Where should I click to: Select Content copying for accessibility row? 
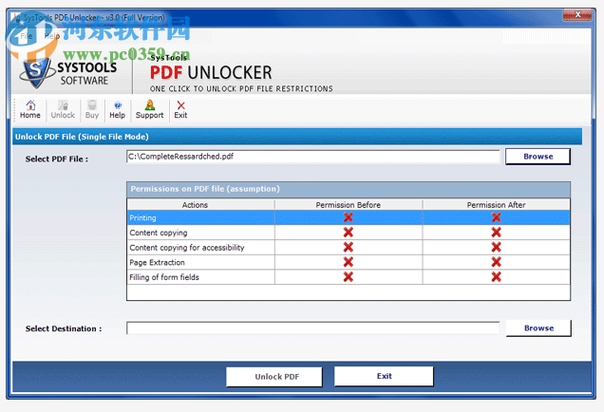(349, 248)
